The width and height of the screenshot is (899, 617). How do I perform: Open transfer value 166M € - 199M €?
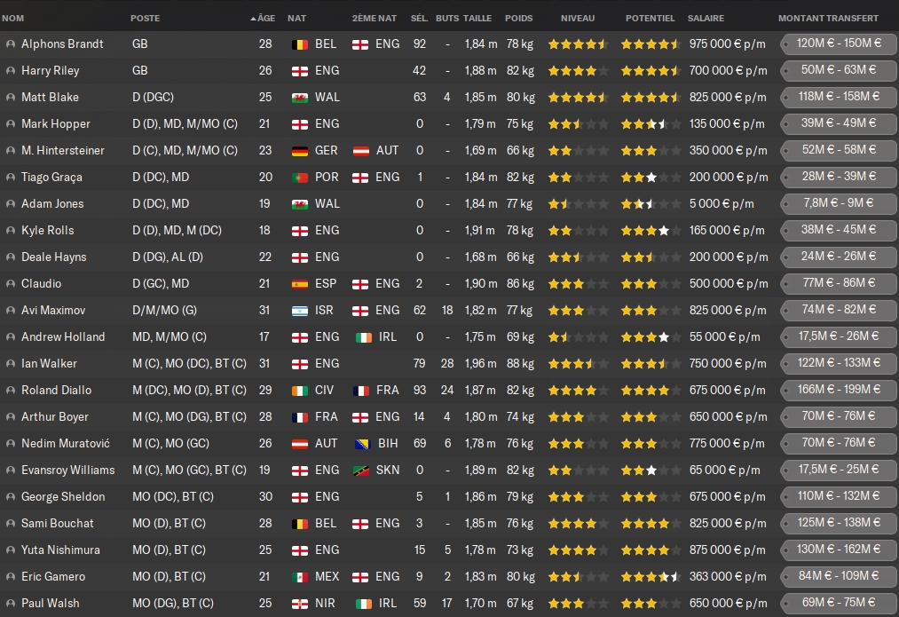pos(839,390)
